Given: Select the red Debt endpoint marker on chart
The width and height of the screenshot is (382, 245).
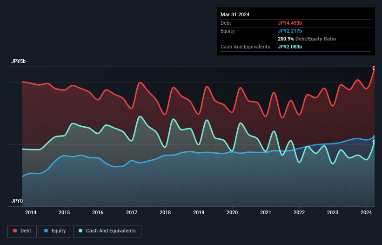Looking at the screenshot, I should point(374,68).
